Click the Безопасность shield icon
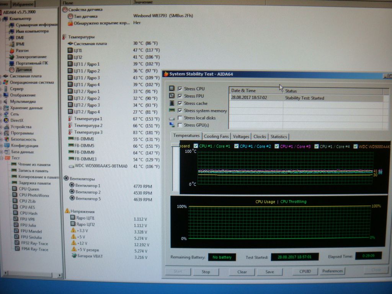The height and width of the screenshot is (294, 392). [7, 139]
